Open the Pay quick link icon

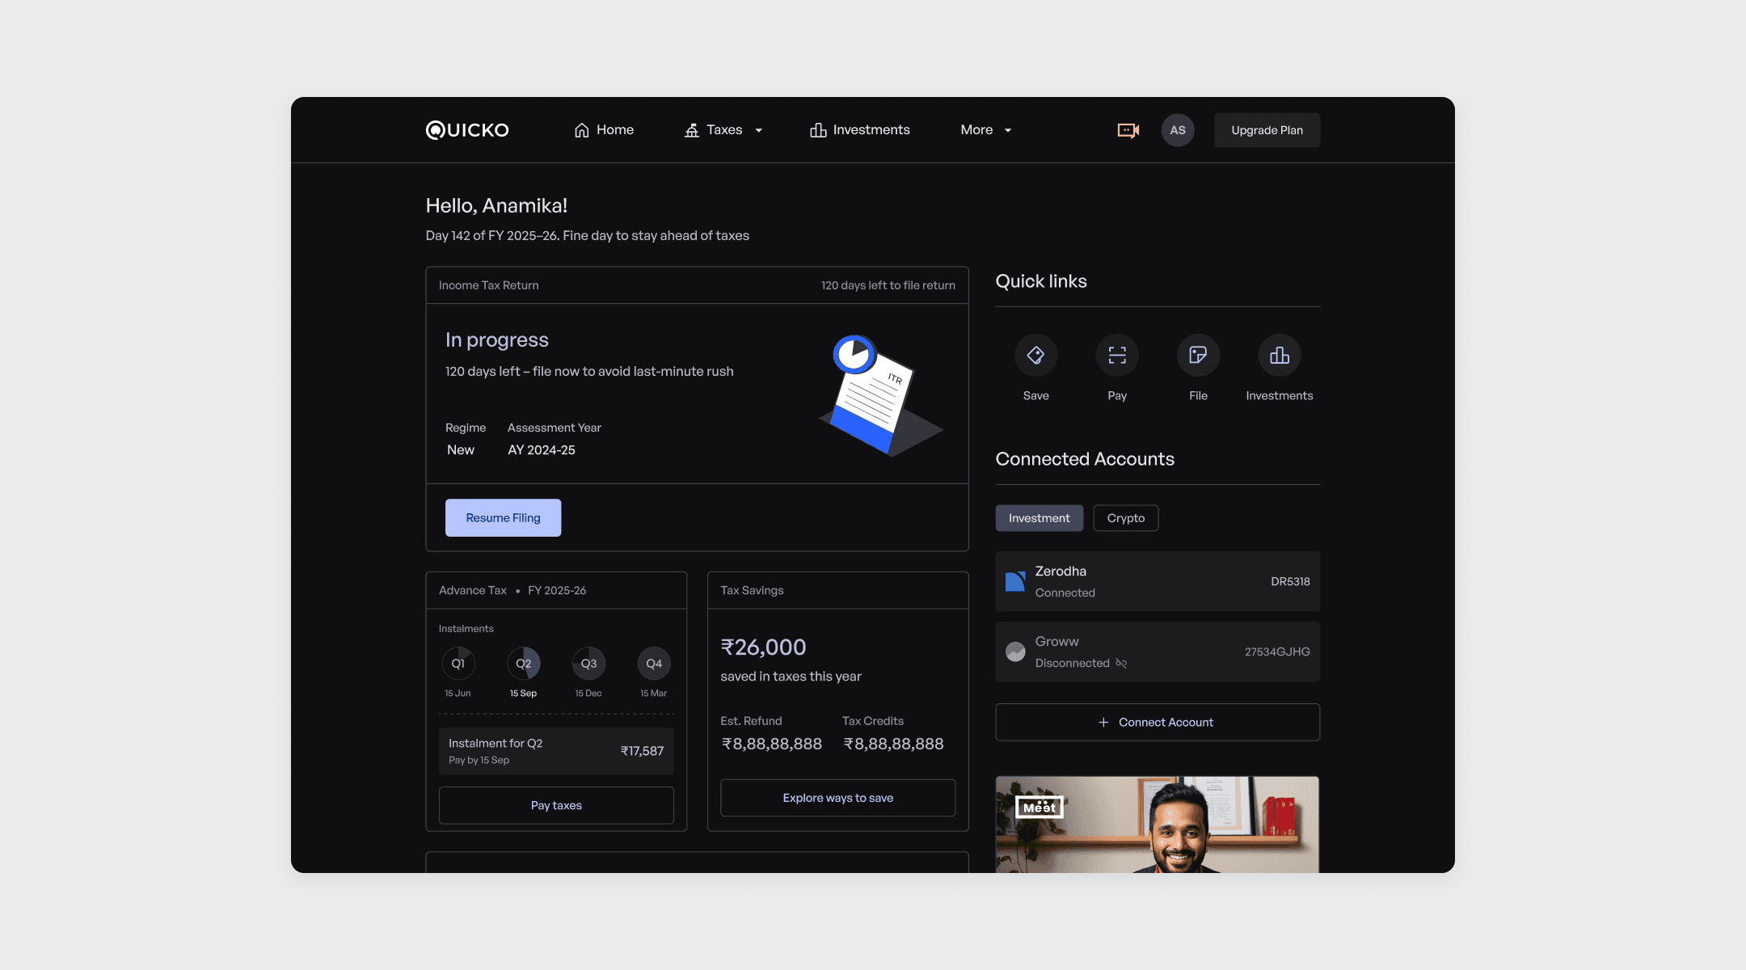click(x=1117, y=356)
